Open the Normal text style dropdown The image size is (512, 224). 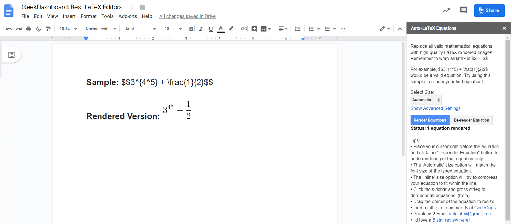pyautogui.click(x=101, y=29)
